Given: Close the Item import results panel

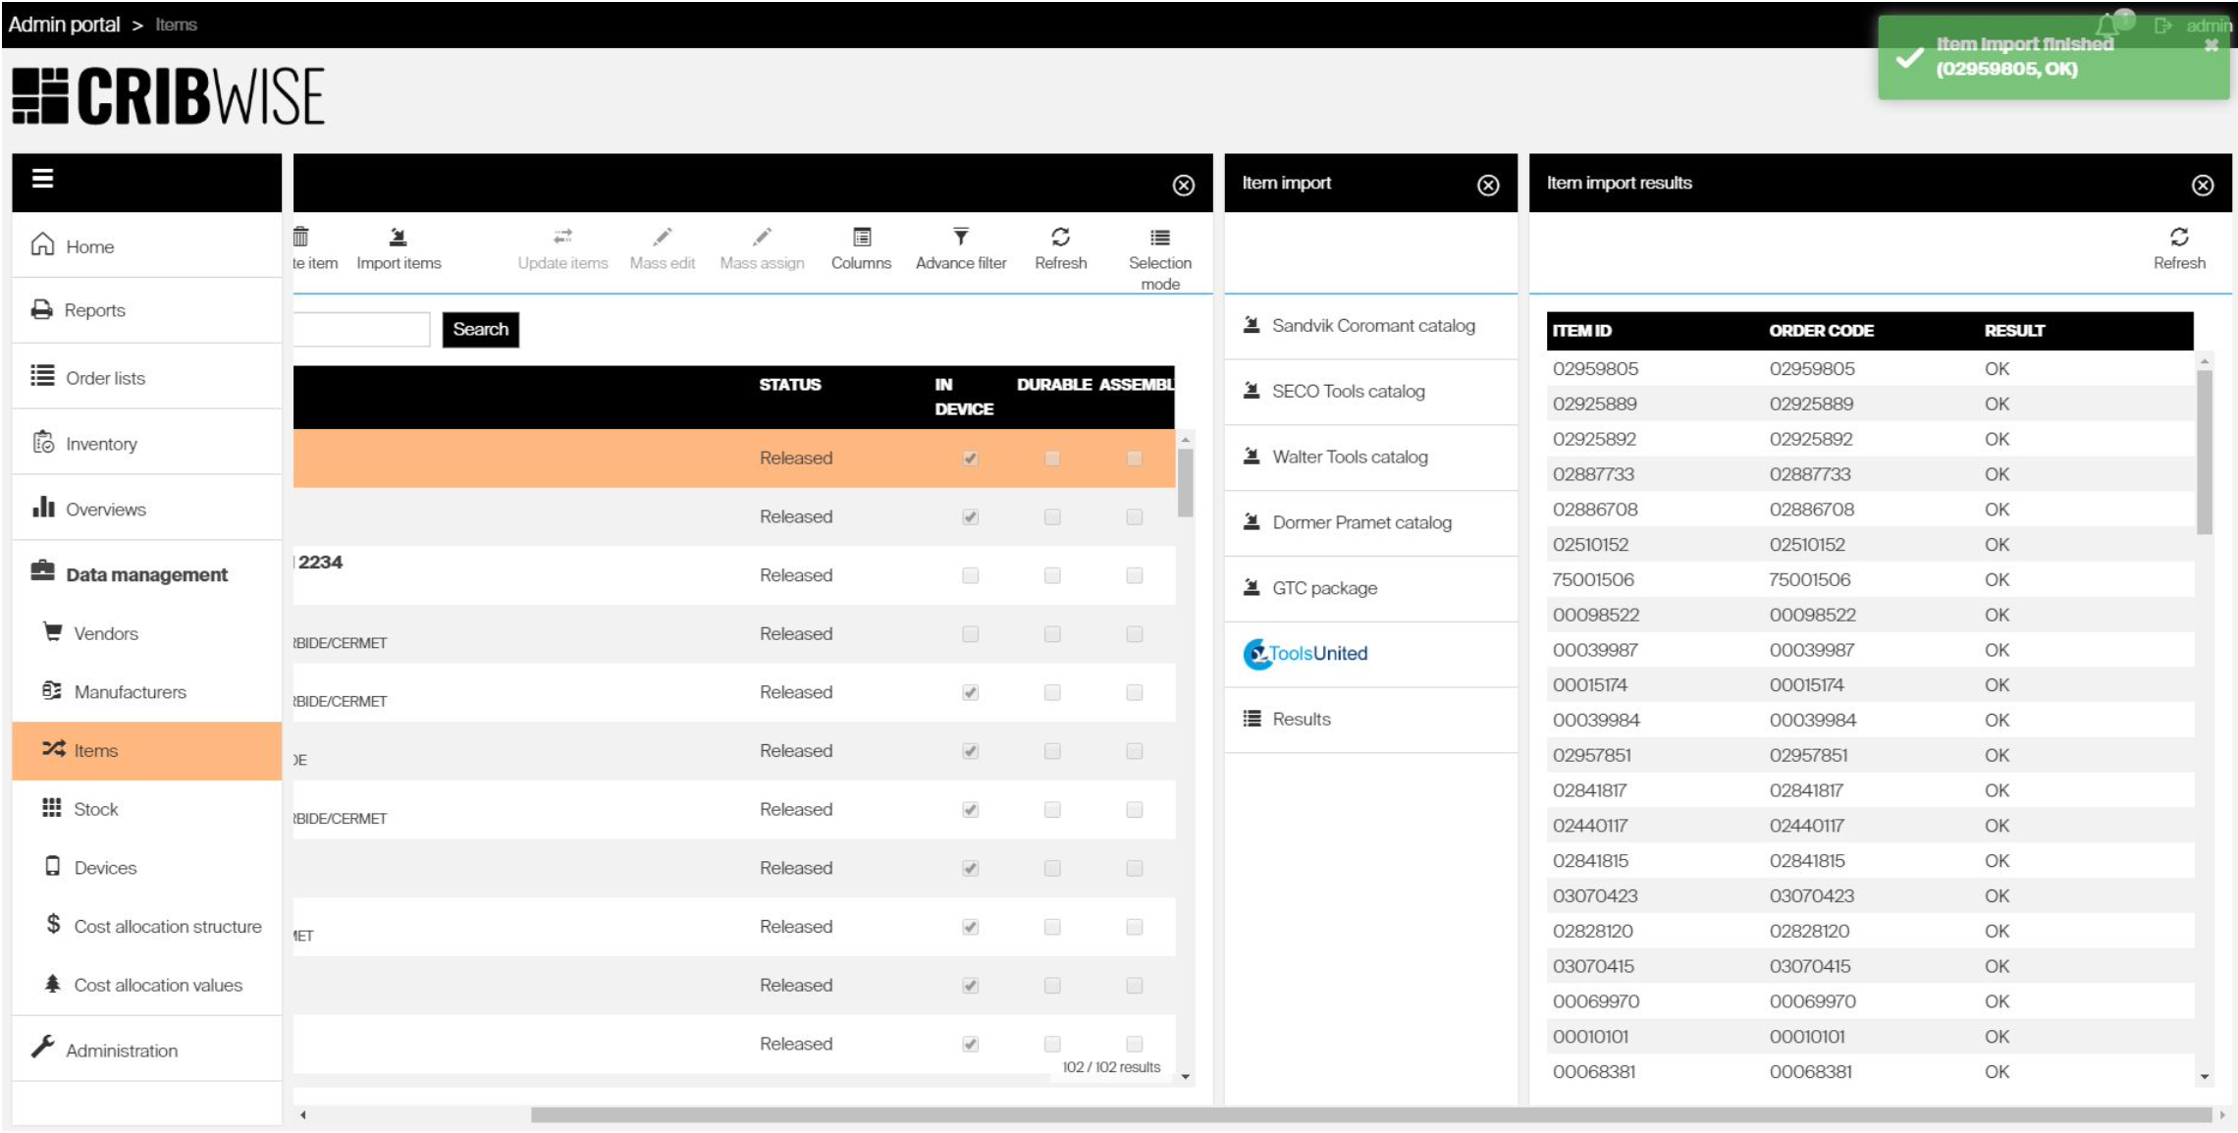Looking at the screenshot, I should pyautogui.click(x=2203, y=185).
